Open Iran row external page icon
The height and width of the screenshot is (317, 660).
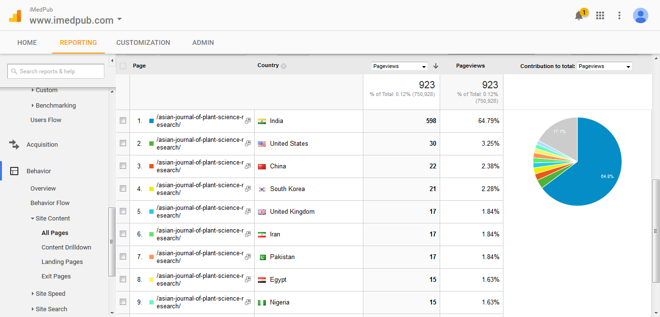point(248,234)
